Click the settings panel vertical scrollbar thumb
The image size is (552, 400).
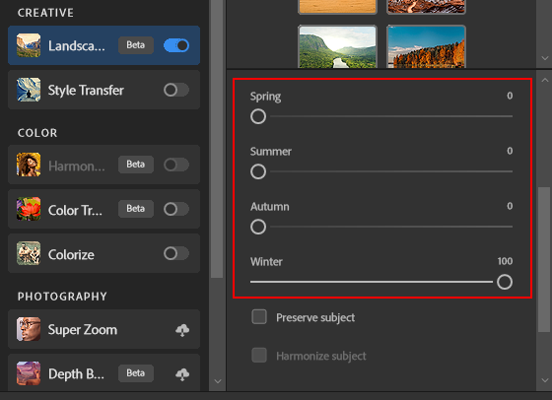click(544, 259)
